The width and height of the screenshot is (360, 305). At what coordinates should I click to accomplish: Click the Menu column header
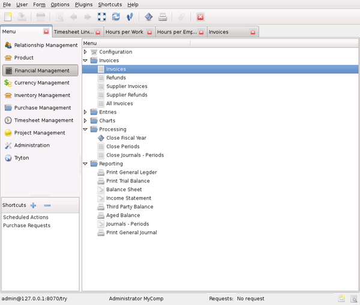(136, 43)
